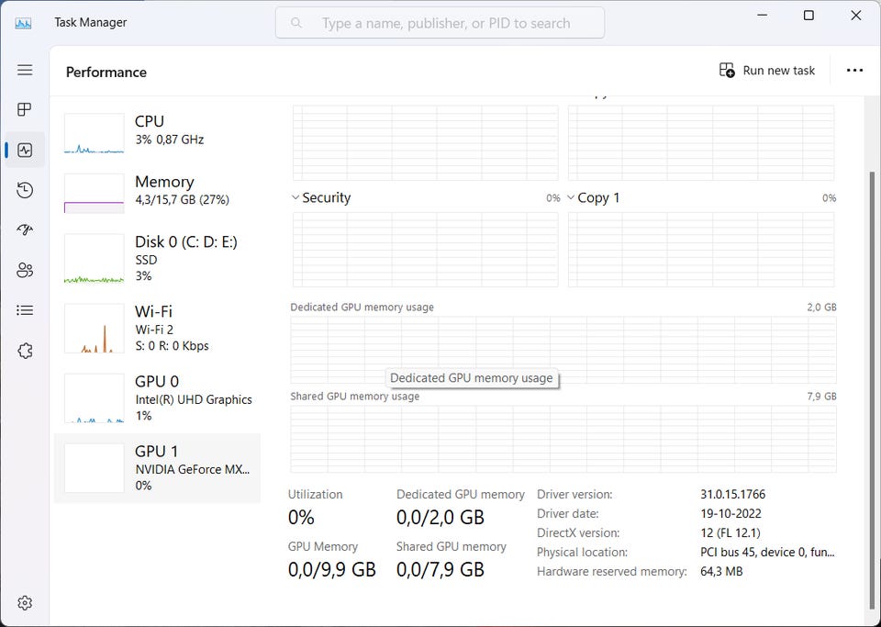Click the Run new task button
This screenshot has height=627, width=881.
coord(767,71)
